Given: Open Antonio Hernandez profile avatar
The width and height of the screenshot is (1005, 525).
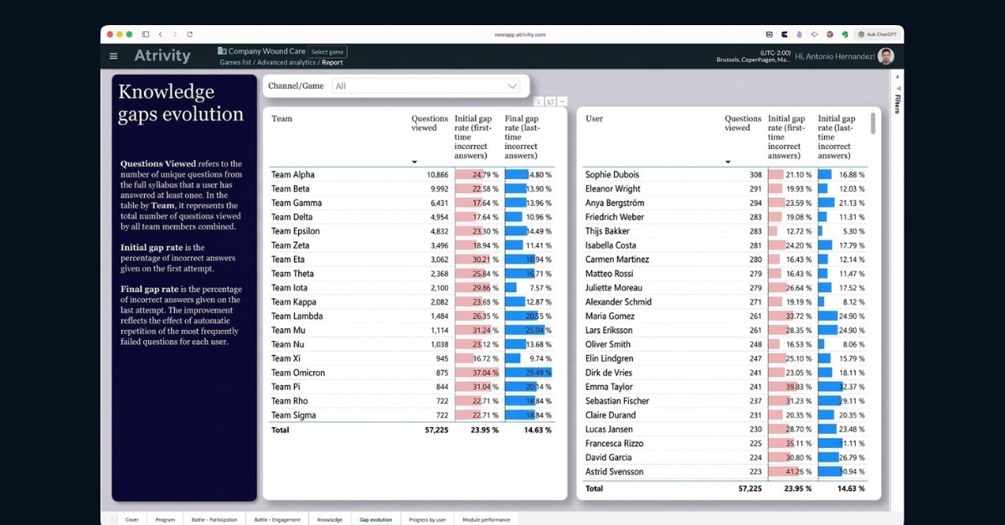Looking at the screenshot, I should click(x=886, y=56).
